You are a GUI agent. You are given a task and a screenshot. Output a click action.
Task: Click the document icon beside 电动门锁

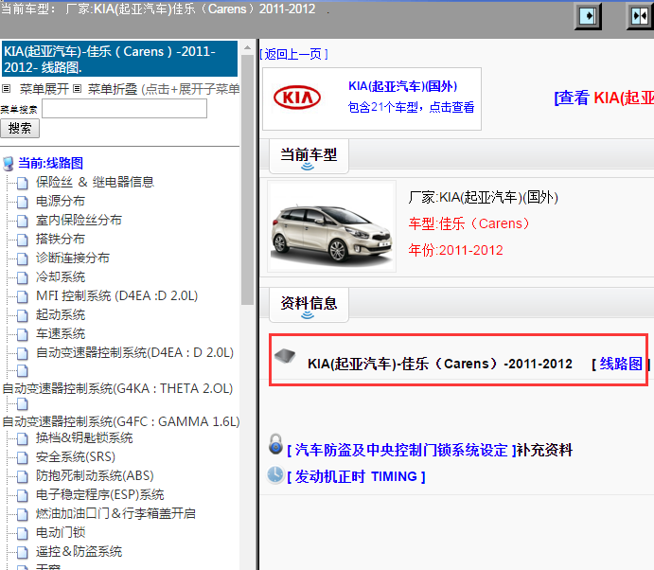(23, 533)
